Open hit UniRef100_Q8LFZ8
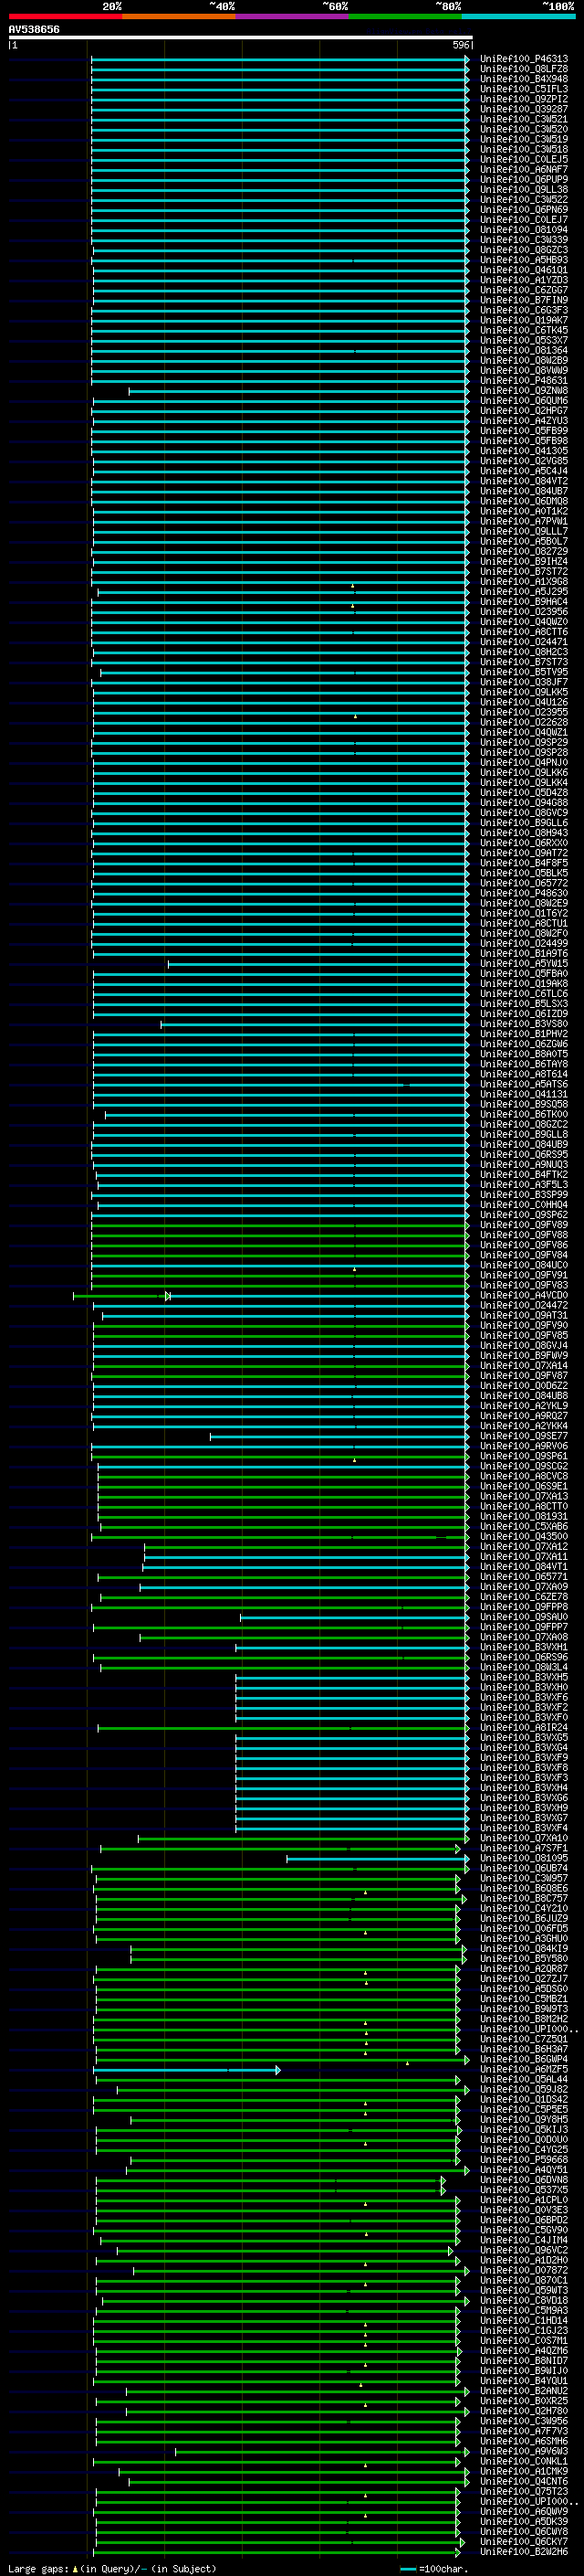This screenshot has height=2576, width=584. tap(524, 69)
